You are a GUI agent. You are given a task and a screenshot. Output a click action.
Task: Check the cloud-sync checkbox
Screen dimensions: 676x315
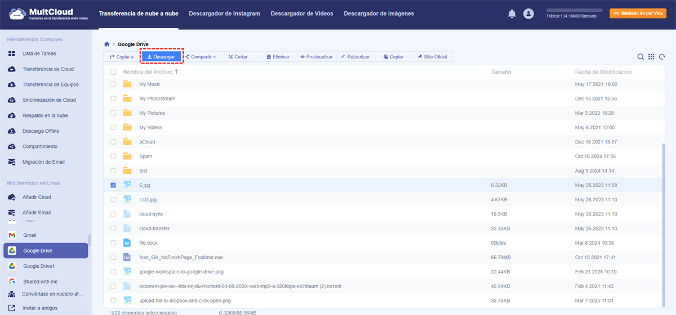click(x=113, y=214)
